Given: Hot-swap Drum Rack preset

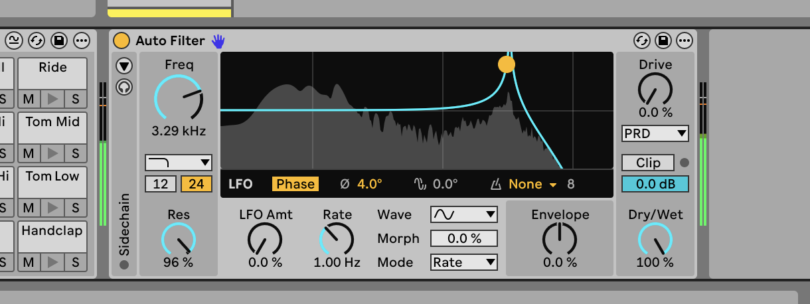Looking at the screenshot, I should [37, 40].
